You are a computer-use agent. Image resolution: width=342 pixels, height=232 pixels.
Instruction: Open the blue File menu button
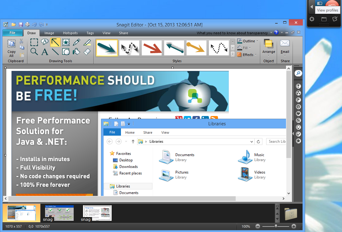pyautogui.click(x=12, y=33)
